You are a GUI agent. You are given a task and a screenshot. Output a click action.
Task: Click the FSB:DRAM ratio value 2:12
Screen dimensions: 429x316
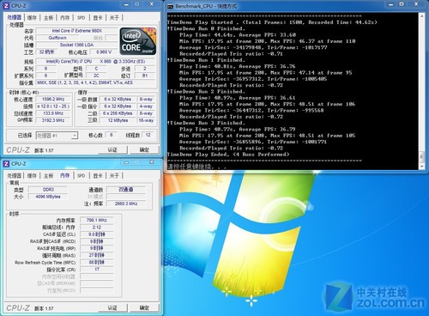point(97,228)
